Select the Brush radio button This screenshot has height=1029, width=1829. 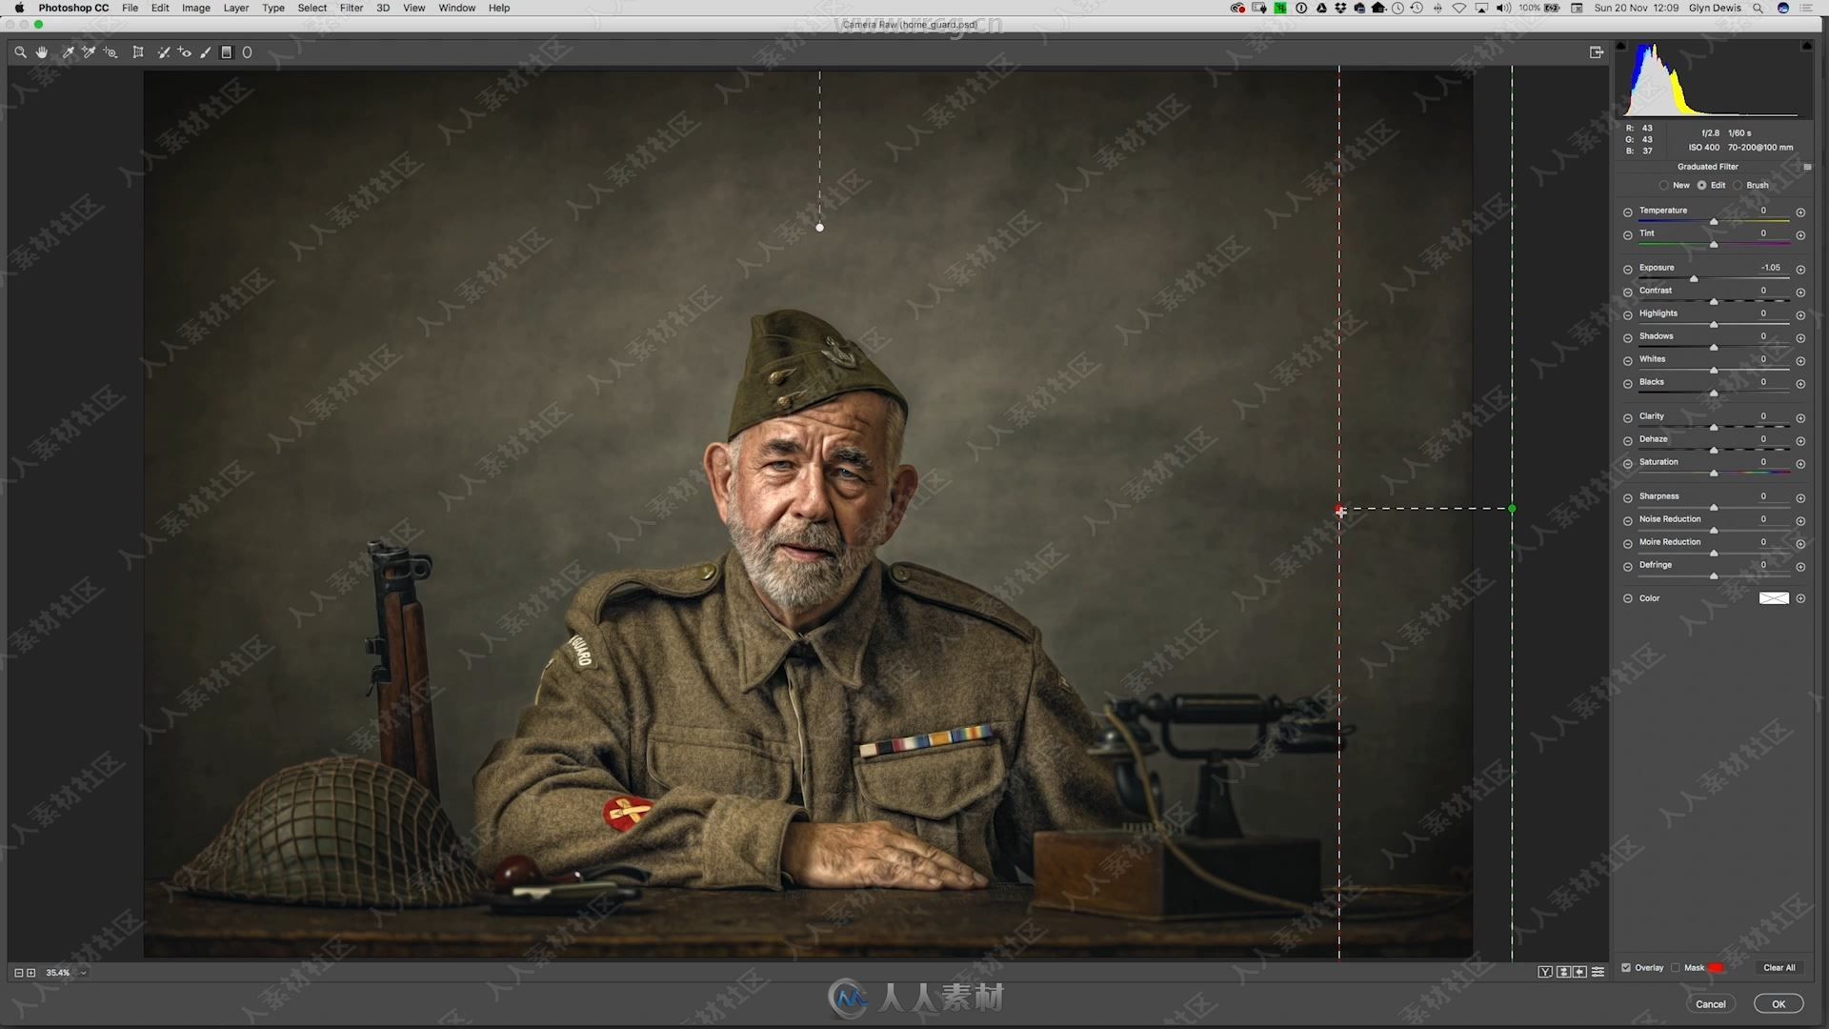point(1738,186)
